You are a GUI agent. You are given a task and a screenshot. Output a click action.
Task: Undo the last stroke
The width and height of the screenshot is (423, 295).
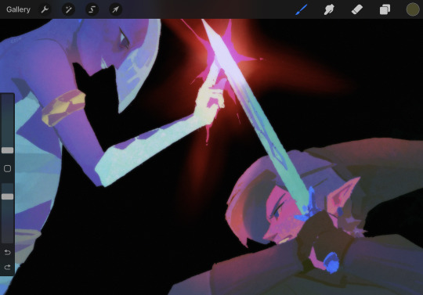pyautogui.click(x=7, y=252)
